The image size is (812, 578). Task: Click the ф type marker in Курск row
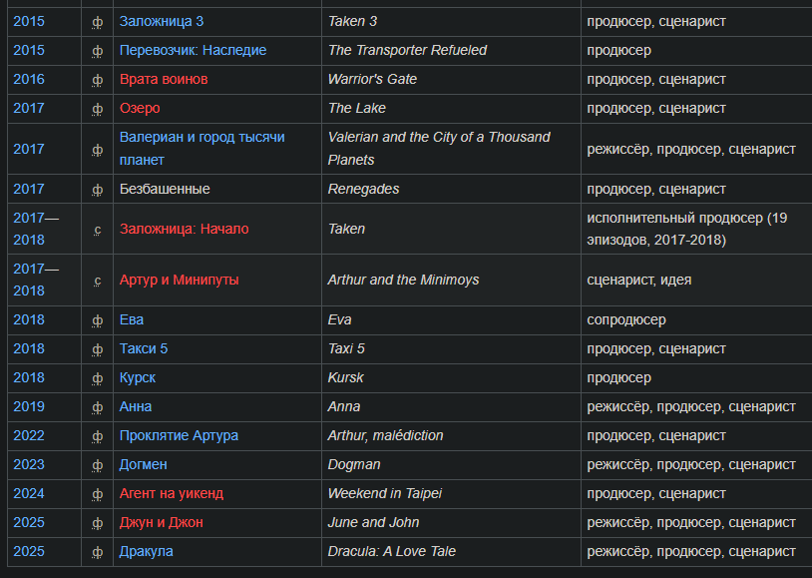[98, 379]
